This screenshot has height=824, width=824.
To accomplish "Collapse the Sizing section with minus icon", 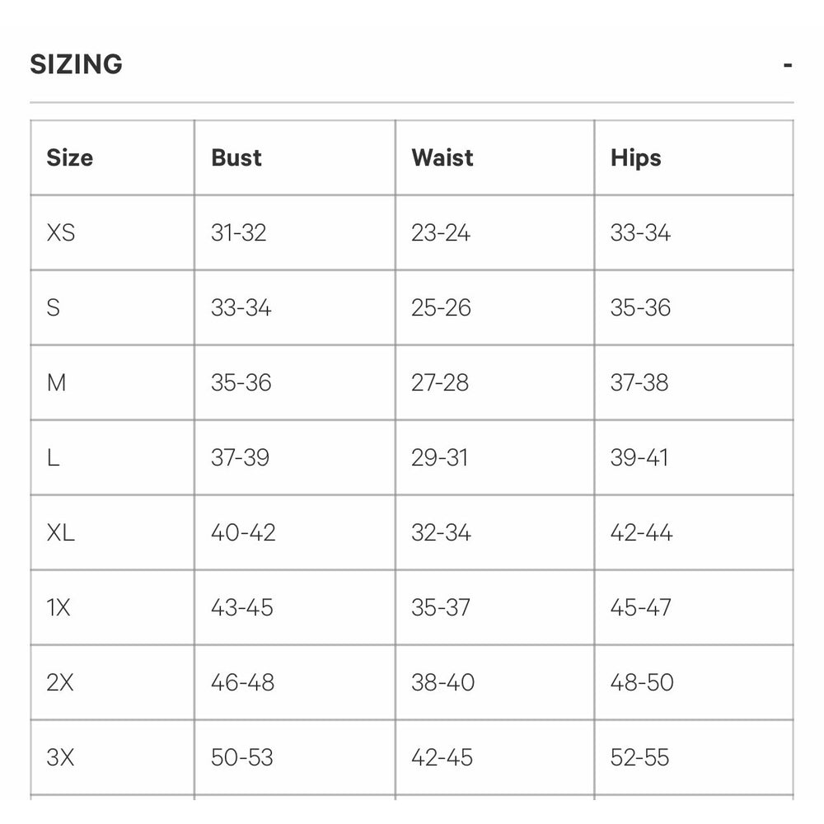I will (x=789, y=64).
